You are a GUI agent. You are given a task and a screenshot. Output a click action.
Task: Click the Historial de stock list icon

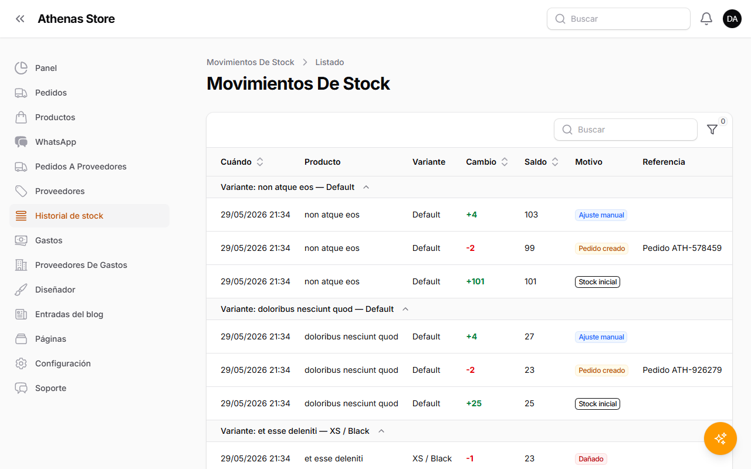[x=21, y=216]
